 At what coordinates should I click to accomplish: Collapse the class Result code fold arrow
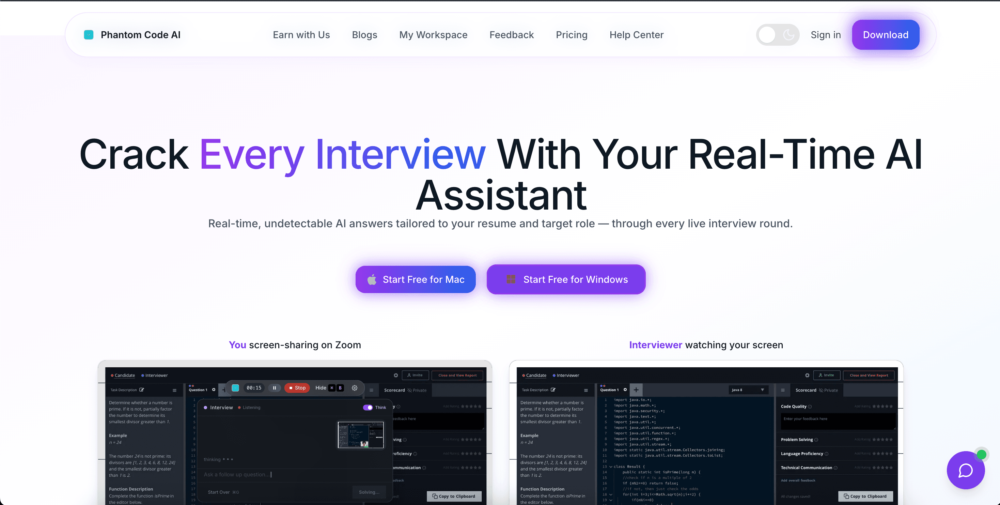pyautogui.click(x=611, y=466)
